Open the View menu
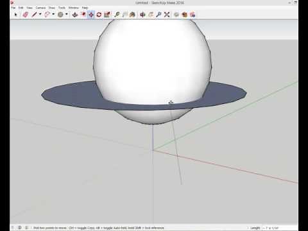The height and width of the screenshot is (231, 308). (30, 8)
